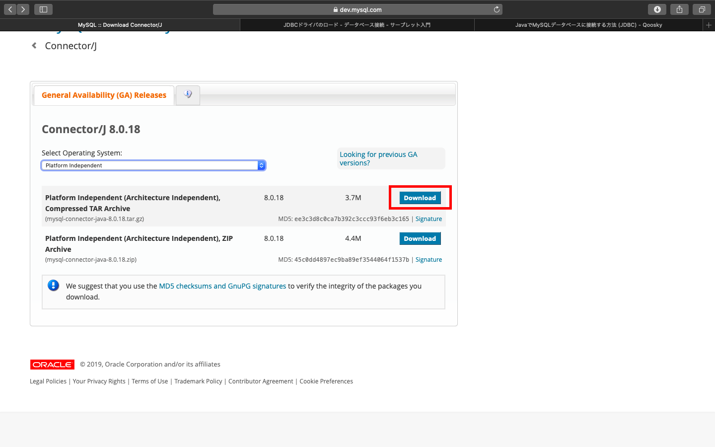Open Signature link for zip file
This screenshot has height=447, width=715.
click(x=429, y=260)
